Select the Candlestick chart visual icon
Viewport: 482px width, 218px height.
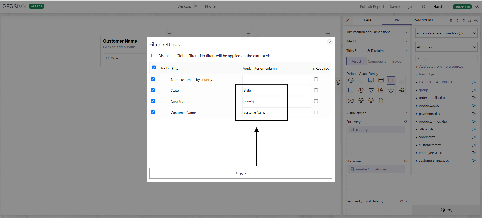click(x=381, y=90)
